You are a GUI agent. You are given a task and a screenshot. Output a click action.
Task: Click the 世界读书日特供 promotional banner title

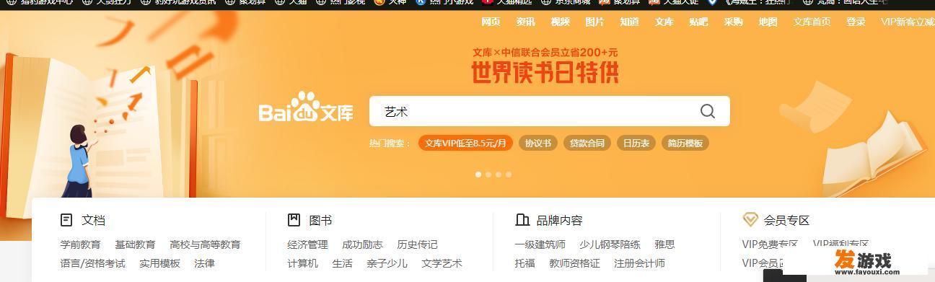tap(545, 73)
